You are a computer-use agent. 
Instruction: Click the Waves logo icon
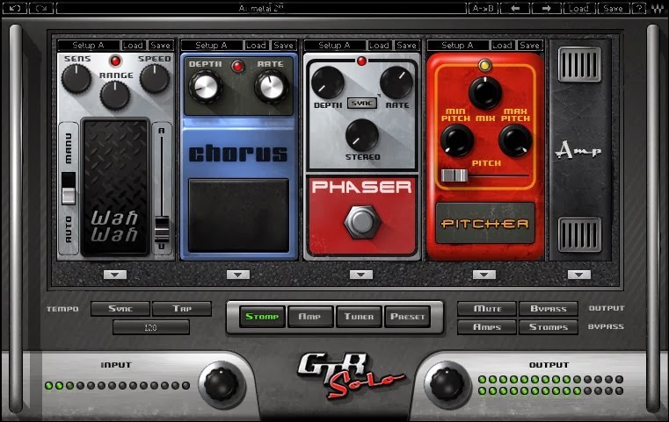click(x=658, y=8)
